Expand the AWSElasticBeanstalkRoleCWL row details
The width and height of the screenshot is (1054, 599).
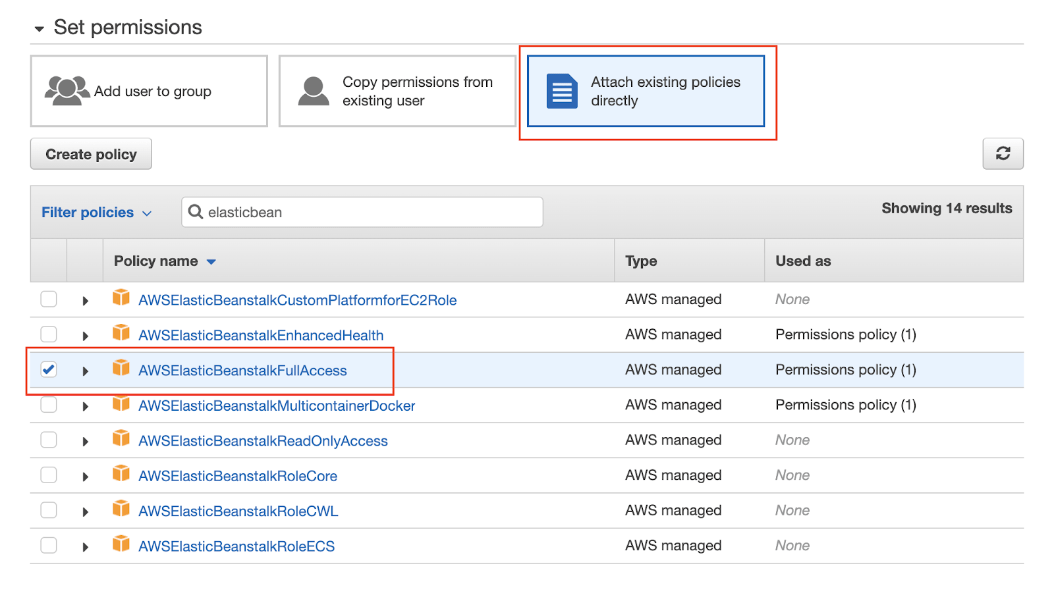point(85,512)
